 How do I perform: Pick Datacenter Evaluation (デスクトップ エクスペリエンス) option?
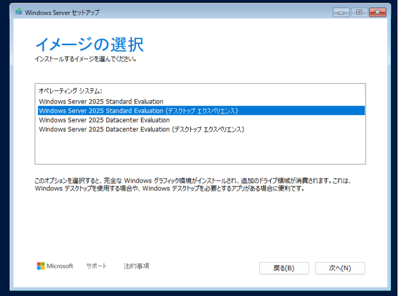click(142, 129)
